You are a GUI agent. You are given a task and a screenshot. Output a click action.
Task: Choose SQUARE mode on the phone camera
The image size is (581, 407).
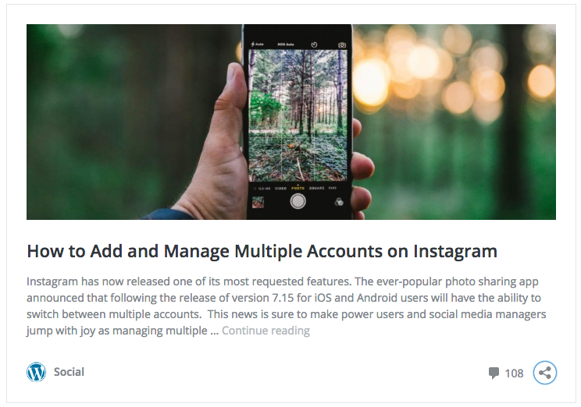[317, 189]
